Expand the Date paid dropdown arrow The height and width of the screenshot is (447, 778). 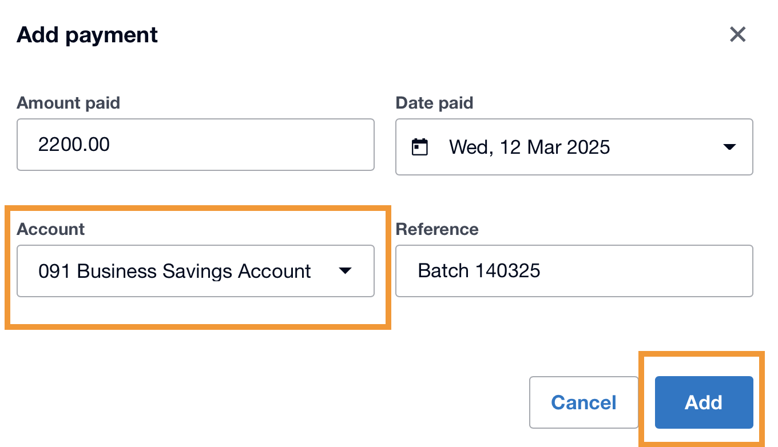click(729, 147)
